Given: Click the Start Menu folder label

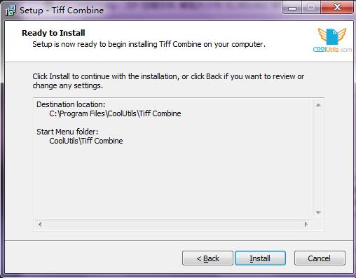Looking at the screenshot, I should click(x=67, y=132).
